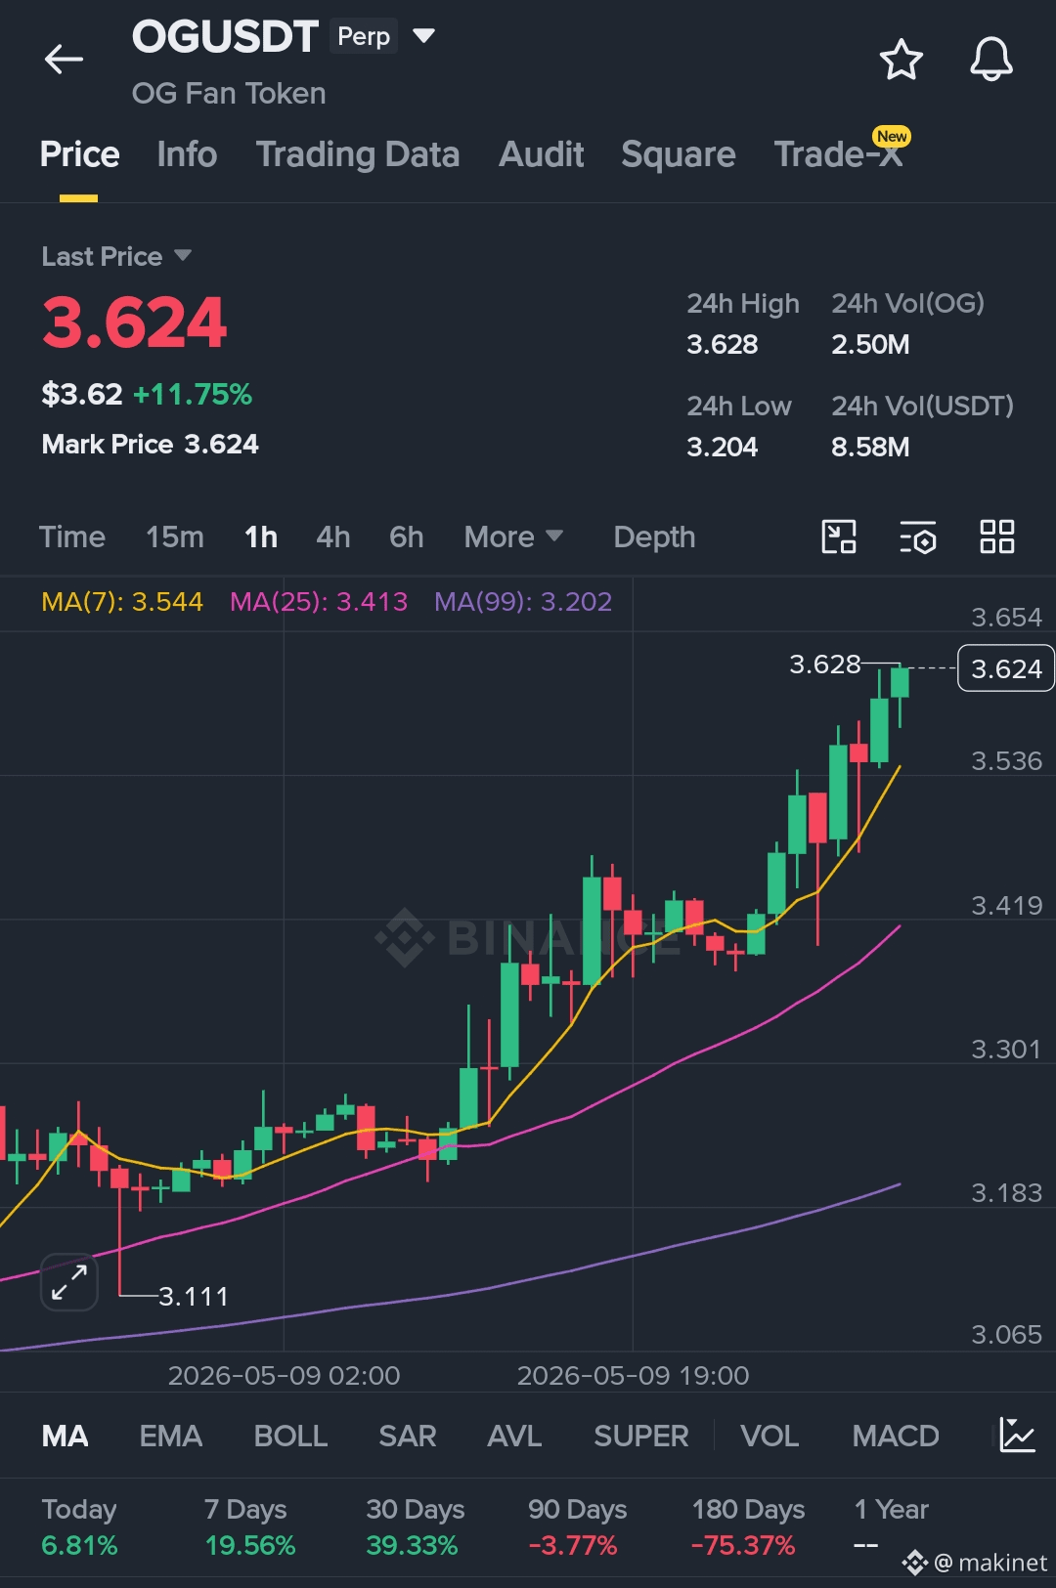The height and width of the screenshot is (1588, 1056).
Task: Toggle the BOLL indicator
Action: (290, 1436)
